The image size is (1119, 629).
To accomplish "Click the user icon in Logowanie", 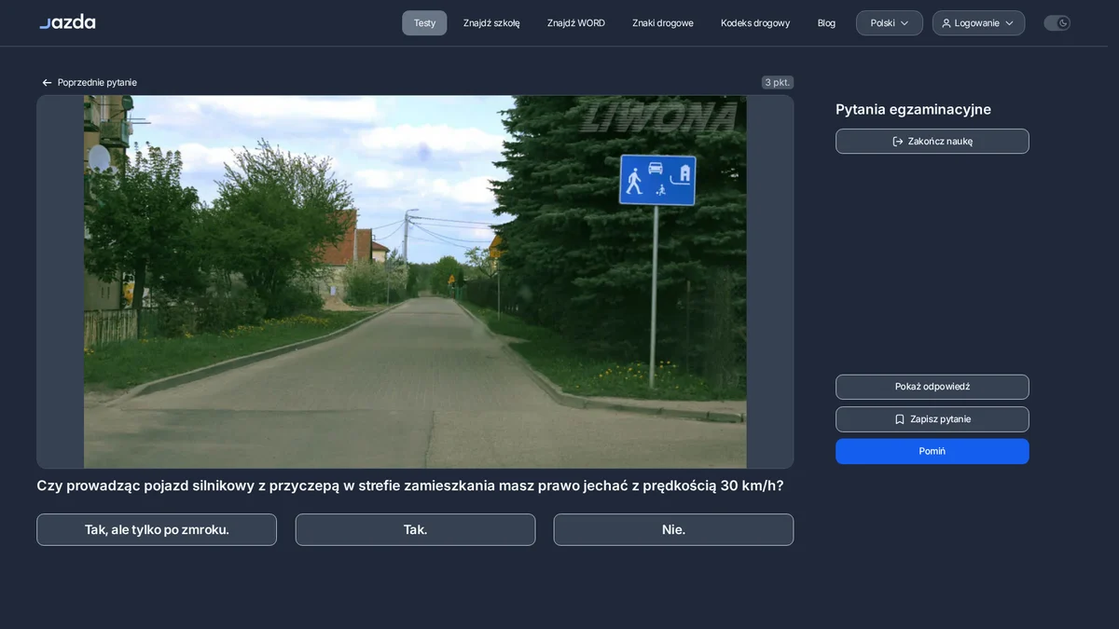I will tap(946, 23).
